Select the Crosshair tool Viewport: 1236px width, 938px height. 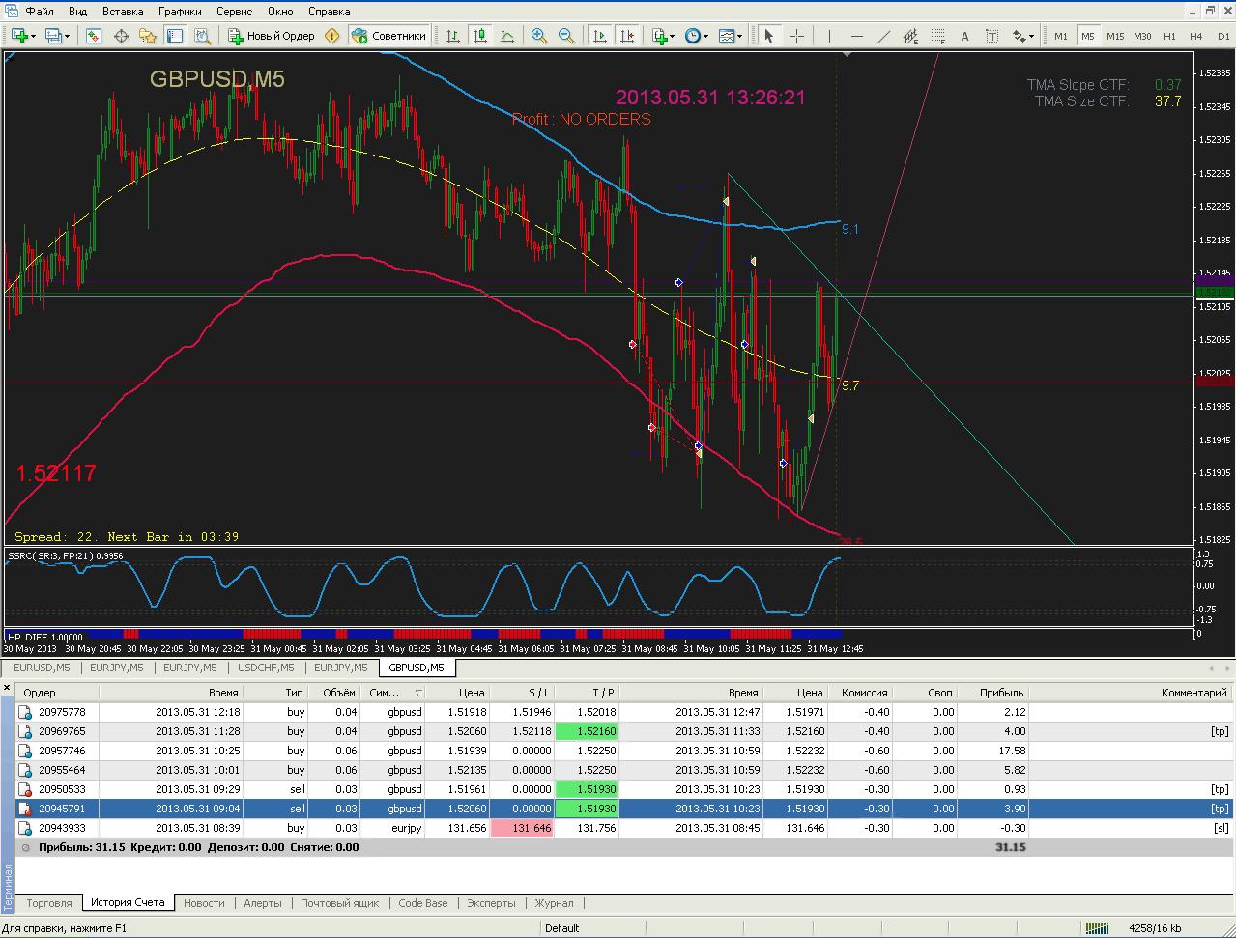pos(797,36)
